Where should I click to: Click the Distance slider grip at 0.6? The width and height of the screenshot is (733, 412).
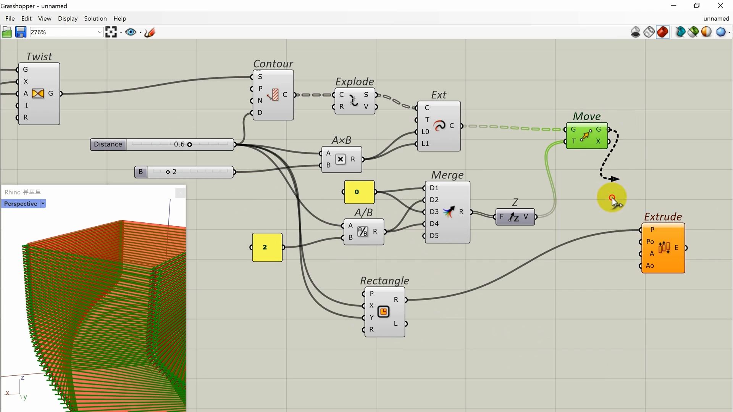pos(189,145)
